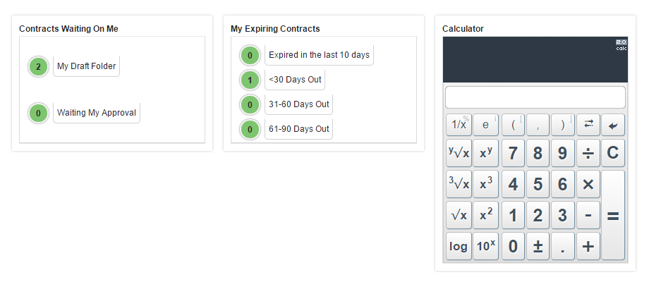Viewport: 661px width, 287px height.
Task: Select 31-60 Days Out contracts
Action: tap(298, 104)
